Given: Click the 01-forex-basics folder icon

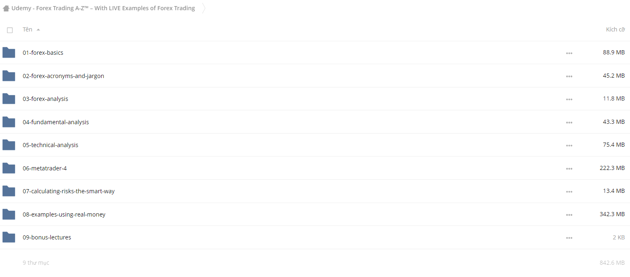Looking at the screenshot, I should 9,52.
